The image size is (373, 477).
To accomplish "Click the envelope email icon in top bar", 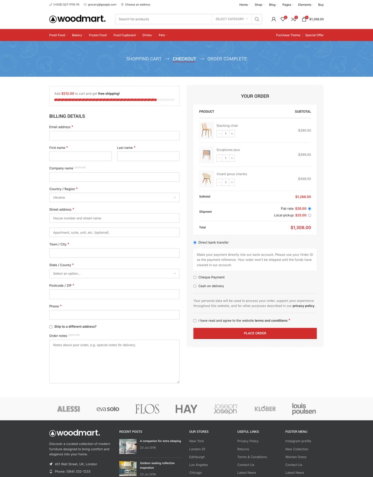I will [x=85, y=5].
